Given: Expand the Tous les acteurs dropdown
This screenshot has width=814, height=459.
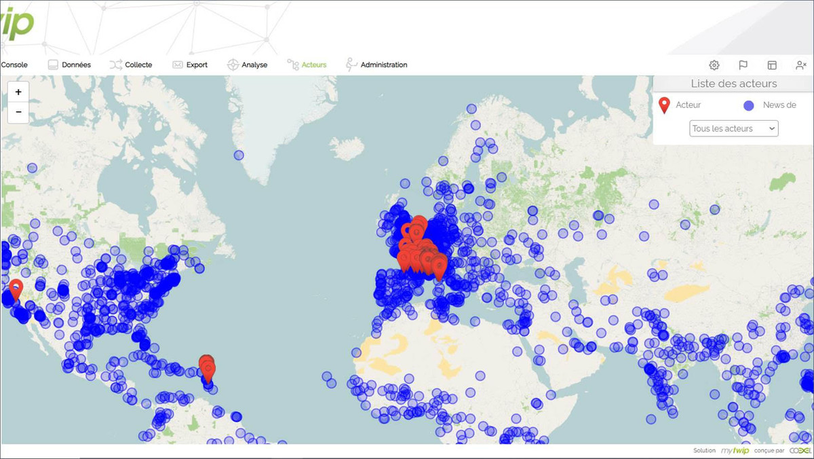Looking at the screenshot, I should [733, 128].
